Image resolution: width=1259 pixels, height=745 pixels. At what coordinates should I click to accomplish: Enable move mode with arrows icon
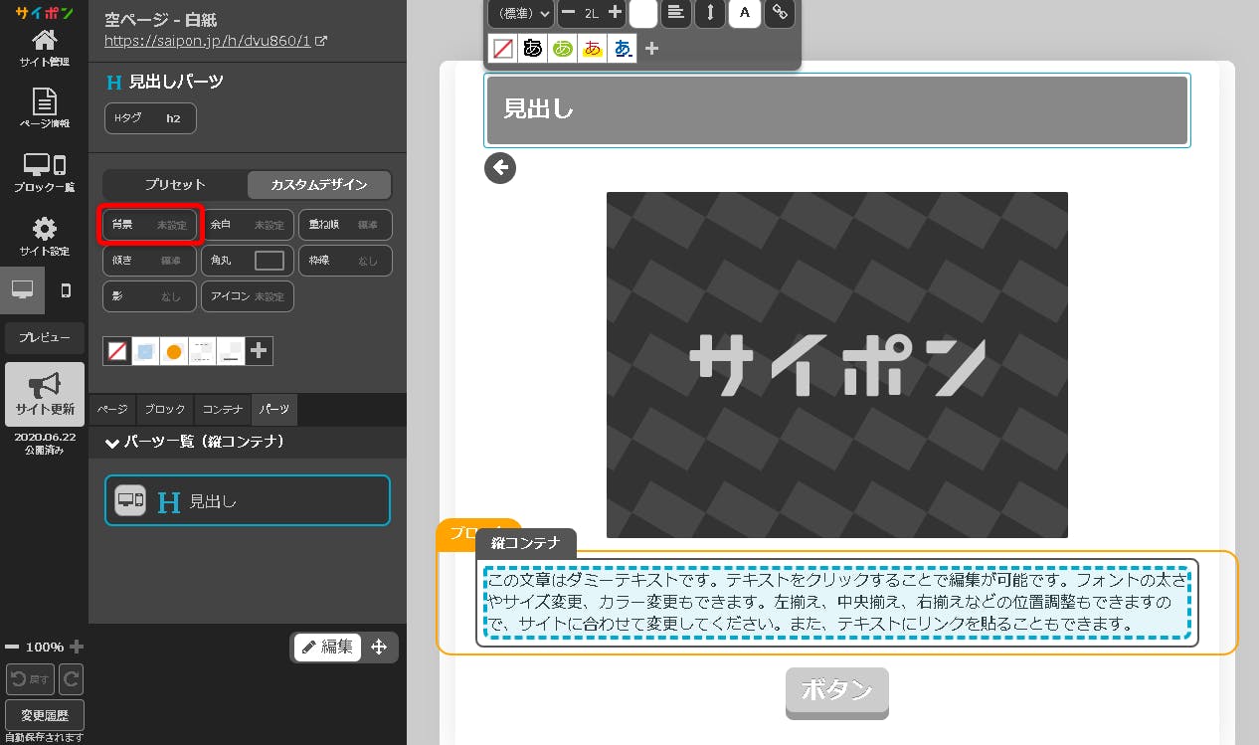point(379,648)
